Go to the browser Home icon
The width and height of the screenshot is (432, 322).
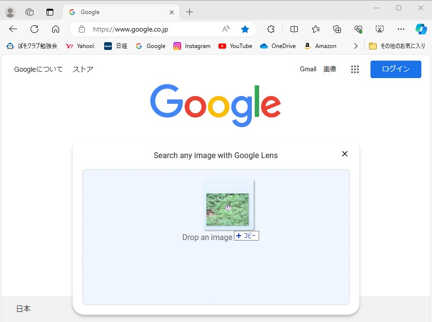coord(56,29)
